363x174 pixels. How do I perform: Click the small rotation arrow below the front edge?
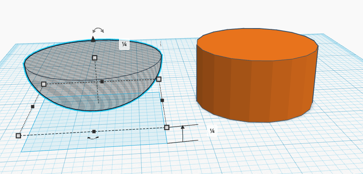click(93, 138)
